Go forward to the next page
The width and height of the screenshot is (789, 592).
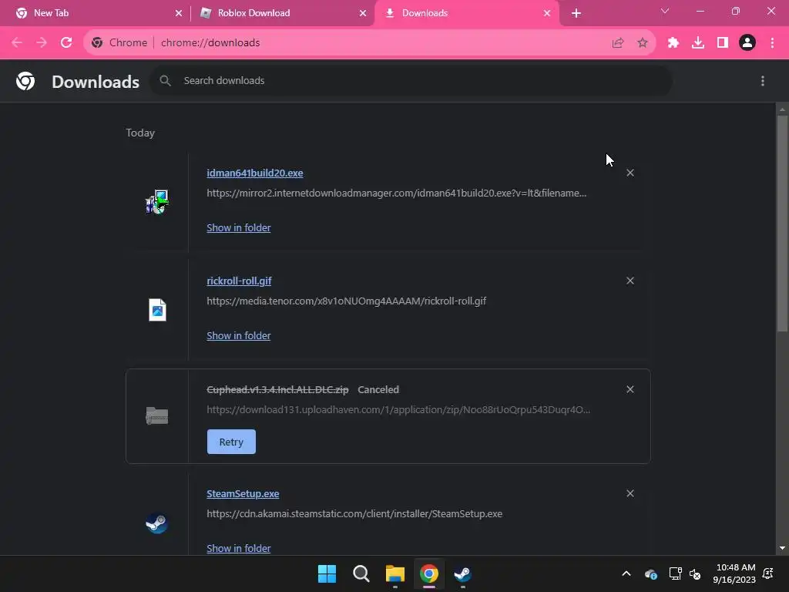(42, 42)
